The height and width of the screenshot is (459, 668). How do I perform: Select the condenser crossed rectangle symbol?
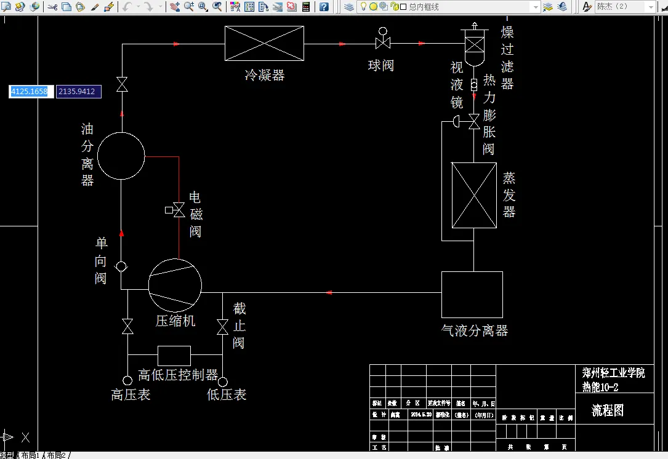[264, 44]
